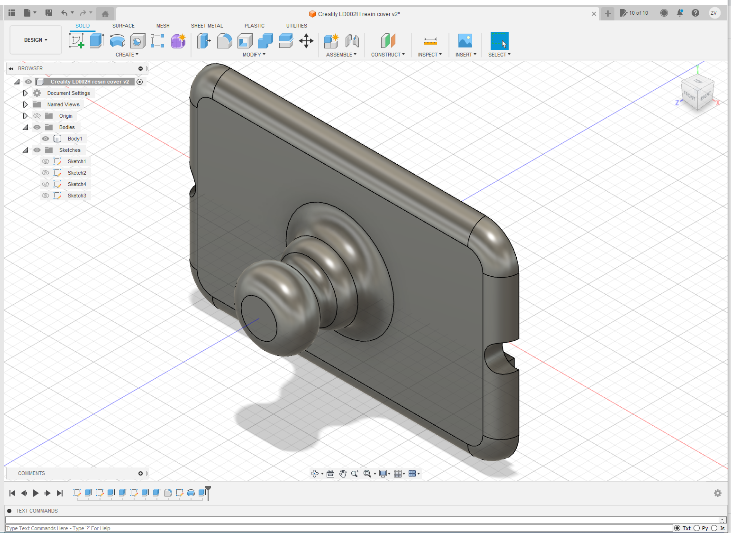Image resolution: width=731 pixels, height=533 pixels.
Task: Switch to the MESH tab
Action: [x=163, y=26]
